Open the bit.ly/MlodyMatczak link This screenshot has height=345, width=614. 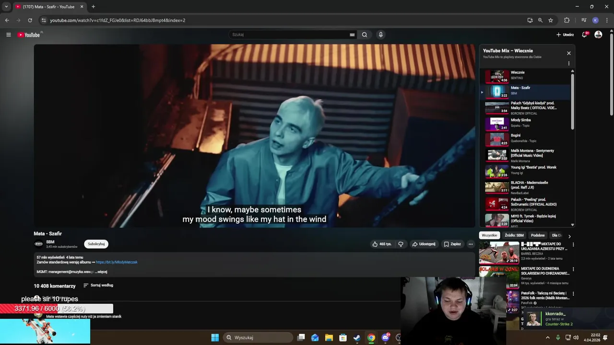tap(117, 262)
